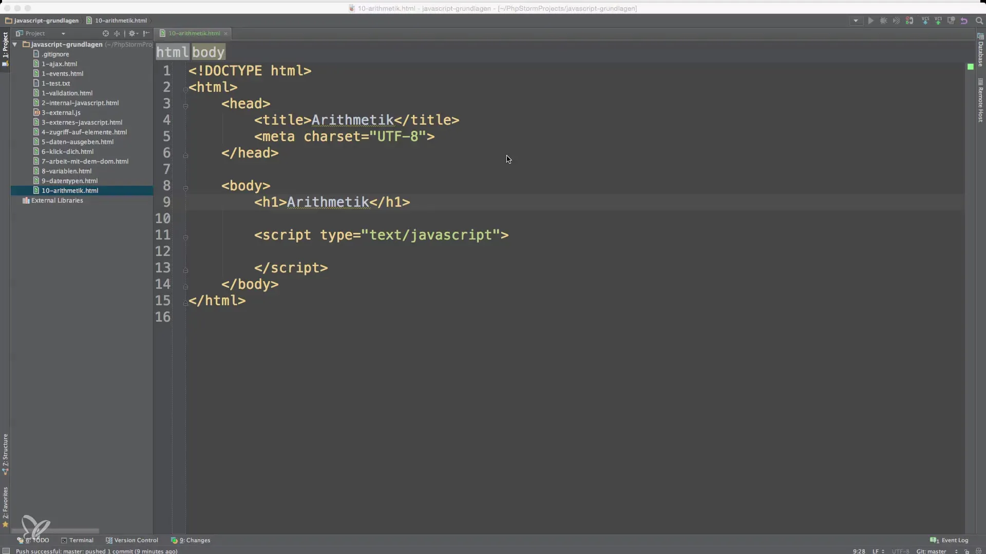Select 1-events.html file

tap(62, 73)
